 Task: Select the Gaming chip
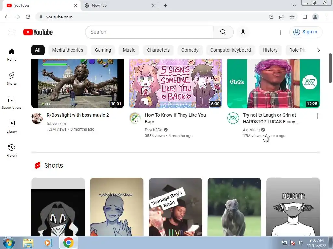coord(103,50)
